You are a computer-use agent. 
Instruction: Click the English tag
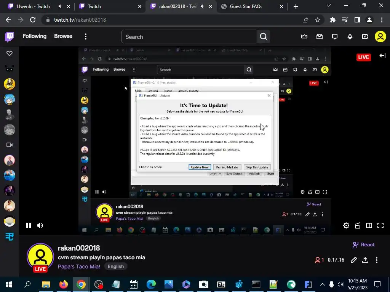pyautogui.click(x=116, y=267)
